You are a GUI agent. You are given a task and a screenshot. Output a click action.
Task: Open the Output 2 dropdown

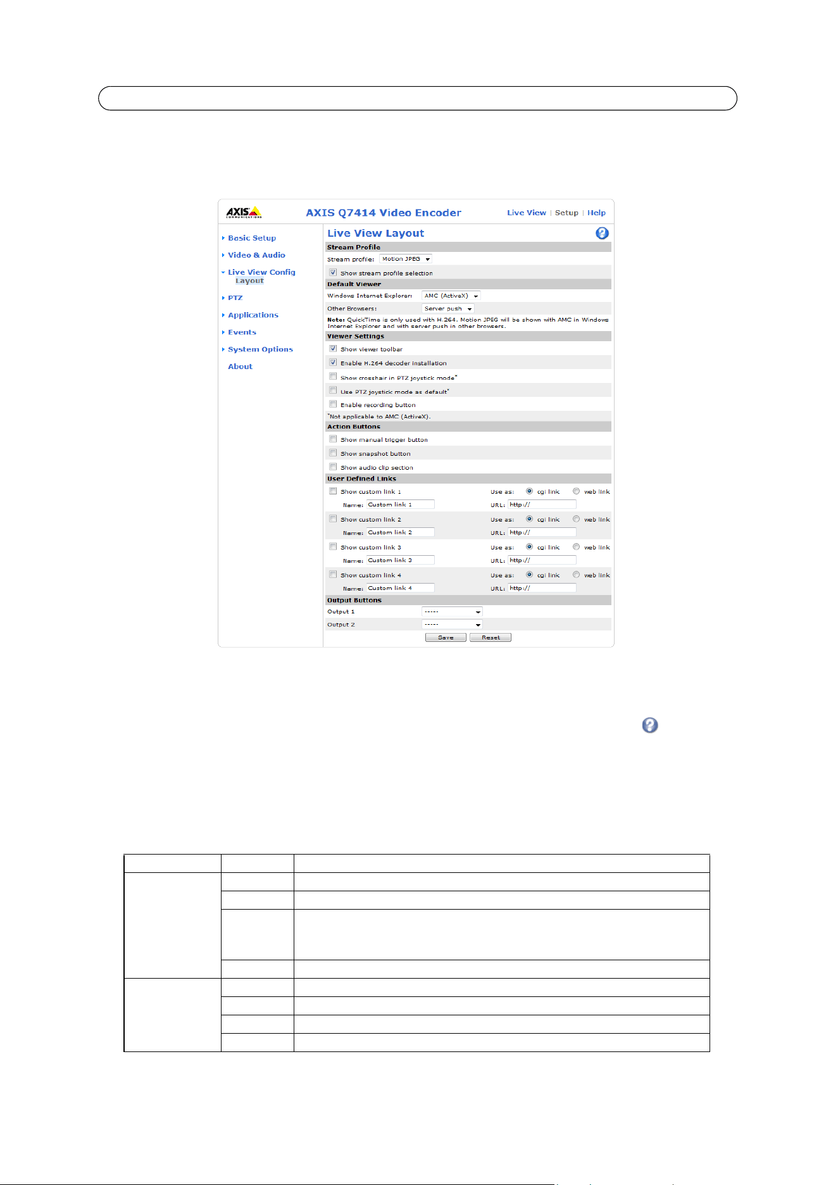(x=452, y=625)
